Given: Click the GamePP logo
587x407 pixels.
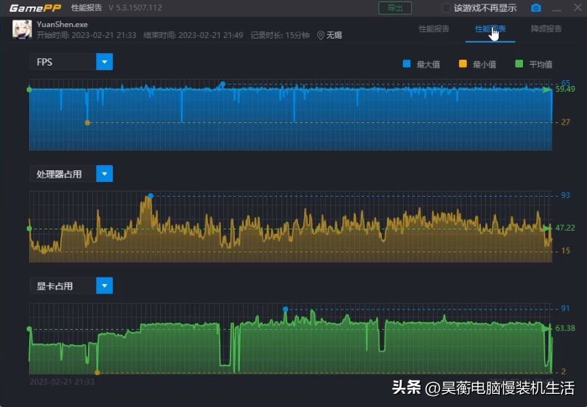Looking at the screenshot, I should pyautogui.click(x=35, y=8).
